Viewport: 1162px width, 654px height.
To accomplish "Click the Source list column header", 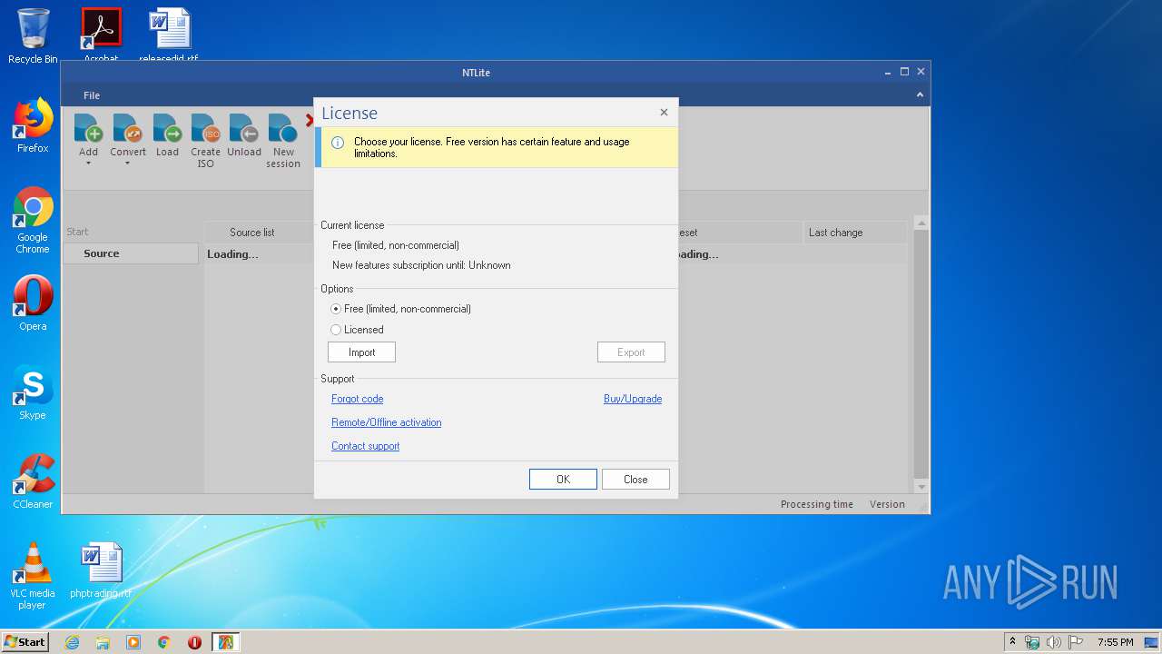I will (252, 233).
